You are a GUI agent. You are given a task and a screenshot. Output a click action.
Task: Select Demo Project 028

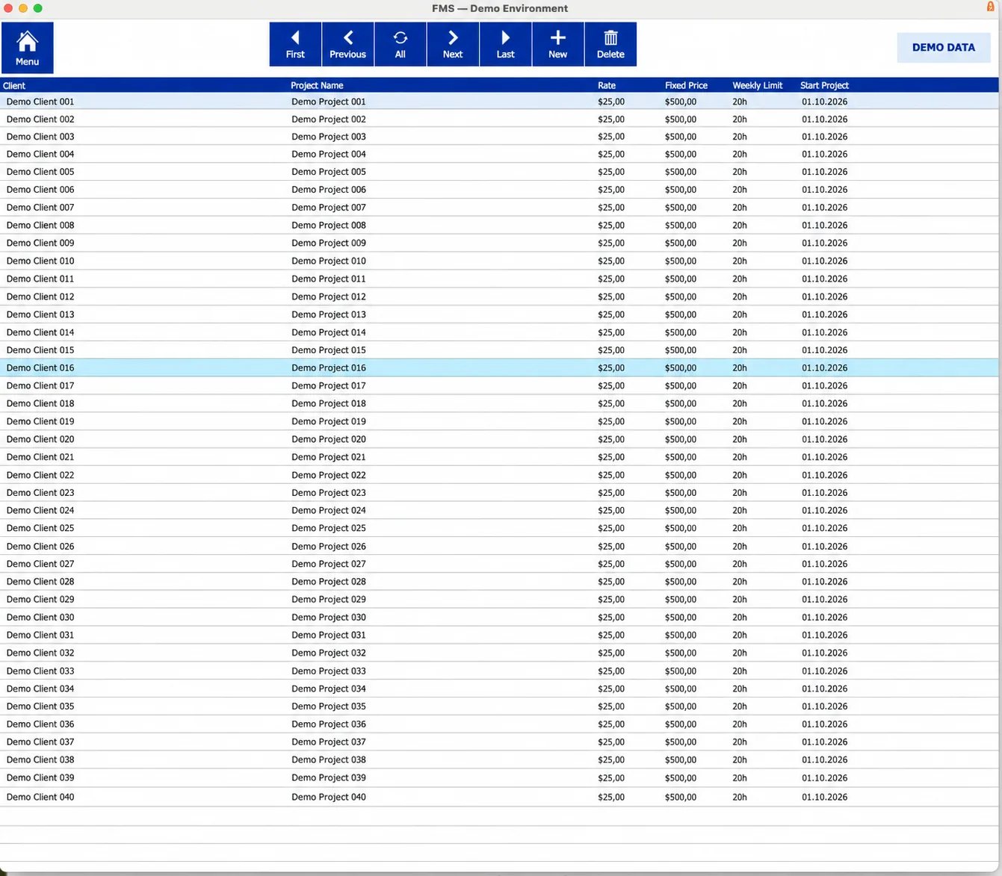pyautogui.click(x=329, y=582)
